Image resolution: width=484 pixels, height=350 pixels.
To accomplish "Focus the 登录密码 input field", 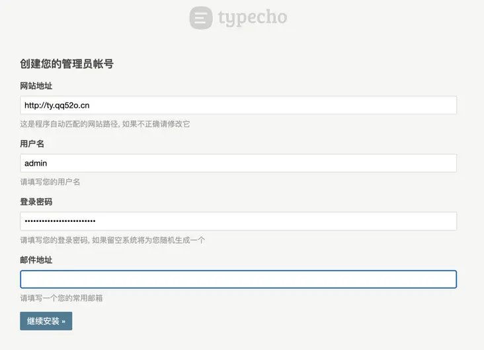I will coord(238,221).
